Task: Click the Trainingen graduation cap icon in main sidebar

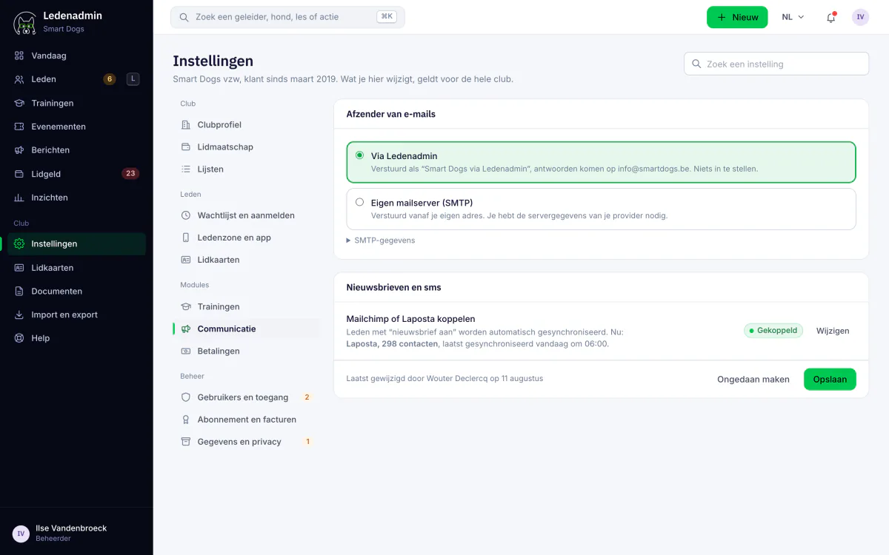Action: (19, 103)
